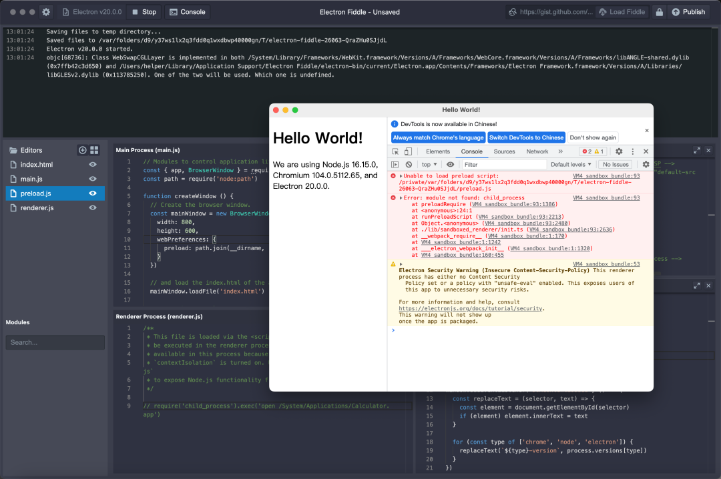The height and width of the screenshot is (479, 721).
Task: Click the file icon next to index.html
Action: 13,165
